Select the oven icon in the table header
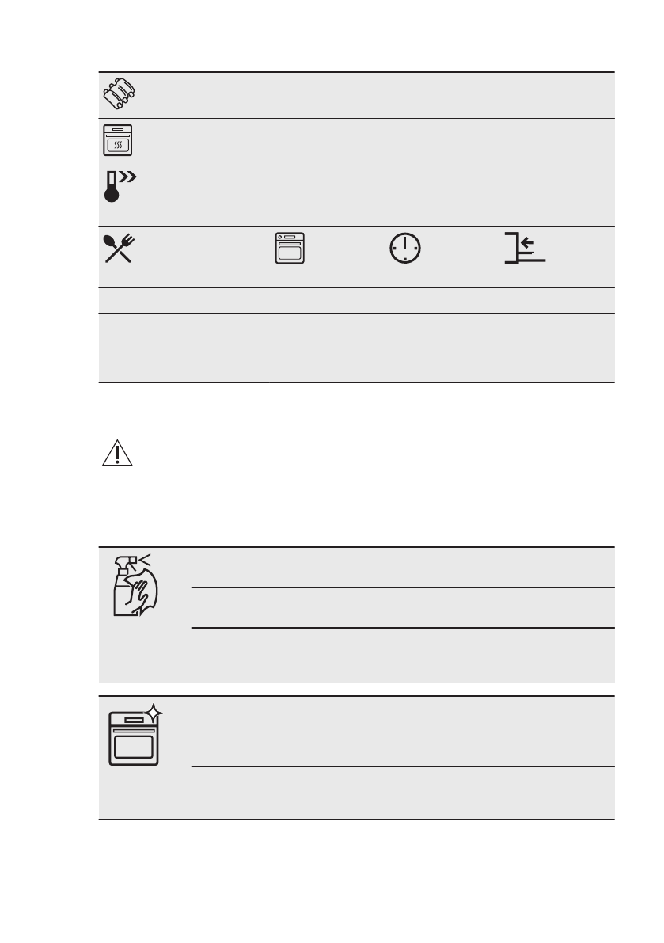 click(289, 248)
